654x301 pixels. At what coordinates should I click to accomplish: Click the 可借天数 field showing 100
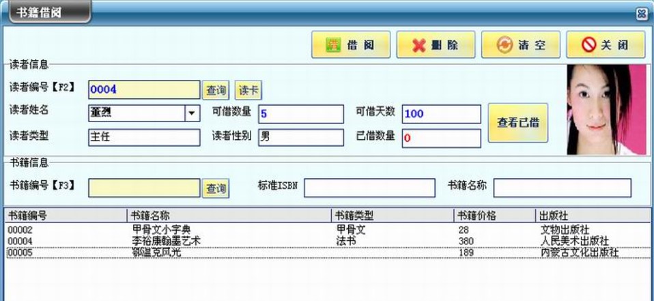[x=442, y=114]
